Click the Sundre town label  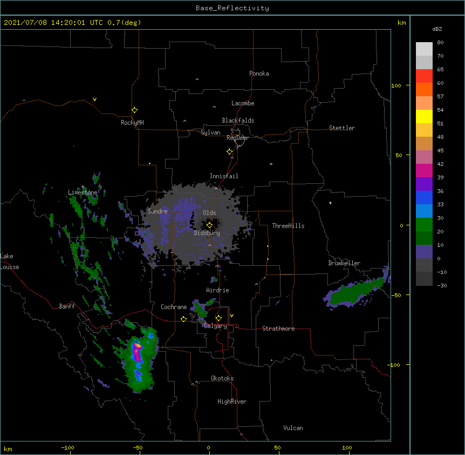(x=158, y=211)
